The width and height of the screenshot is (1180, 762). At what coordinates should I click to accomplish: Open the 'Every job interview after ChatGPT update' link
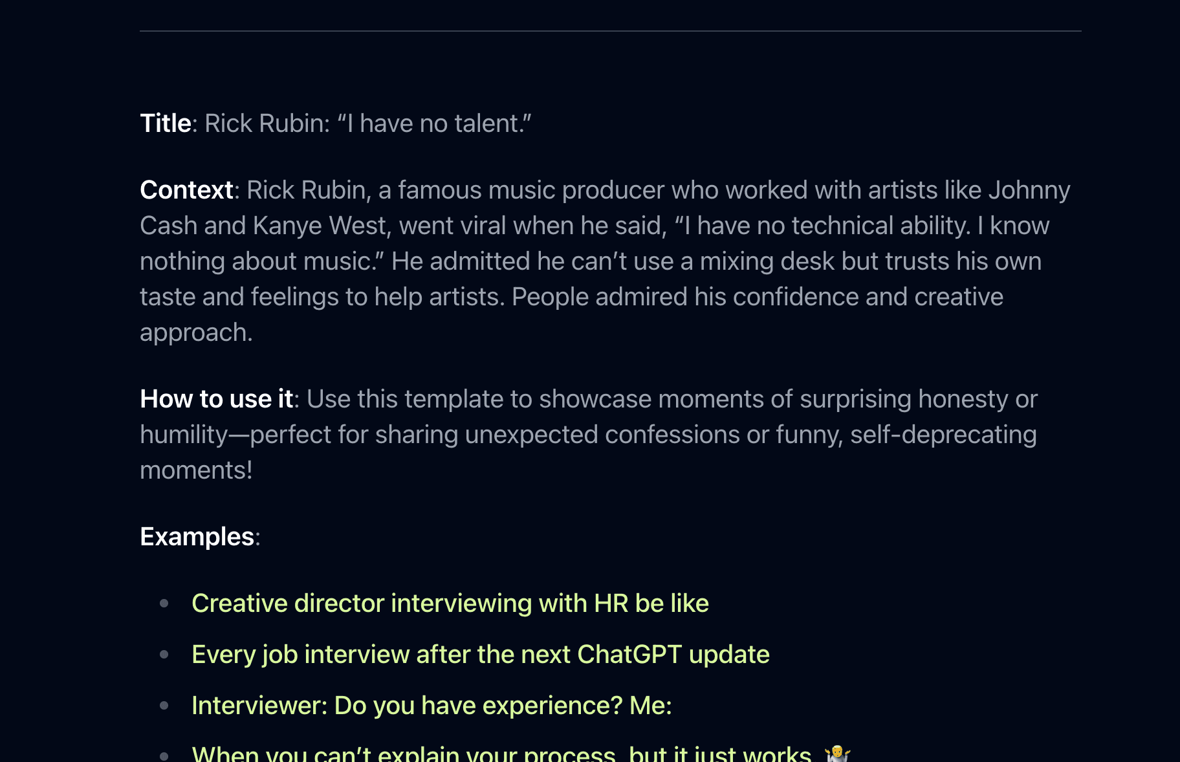coord(481,654)
